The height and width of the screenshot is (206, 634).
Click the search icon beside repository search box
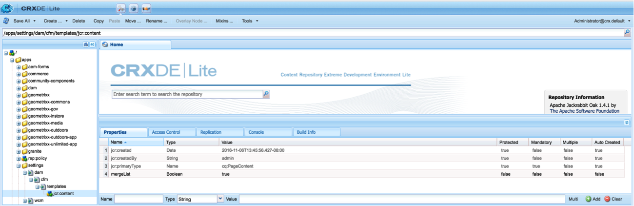click(x=266, y=94)
